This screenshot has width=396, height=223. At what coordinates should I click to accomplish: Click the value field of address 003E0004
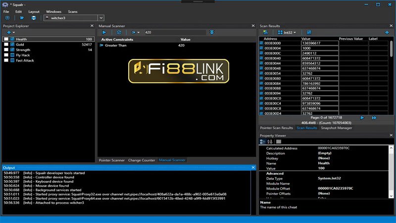click(320, 48)
